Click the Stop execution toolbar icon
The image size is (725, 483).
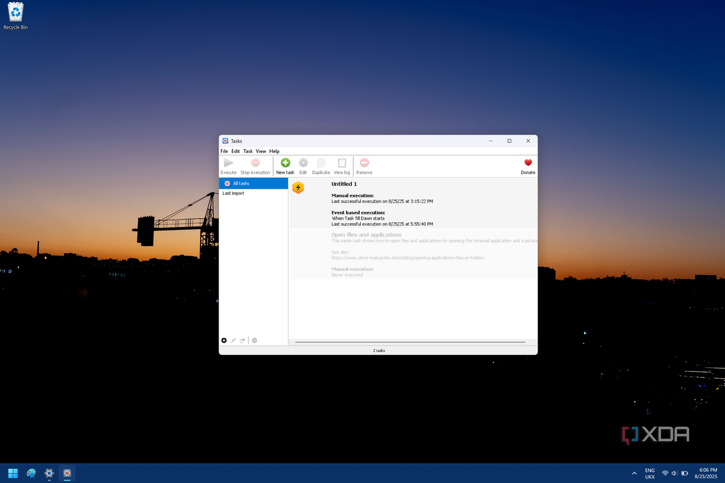[255, 163]
